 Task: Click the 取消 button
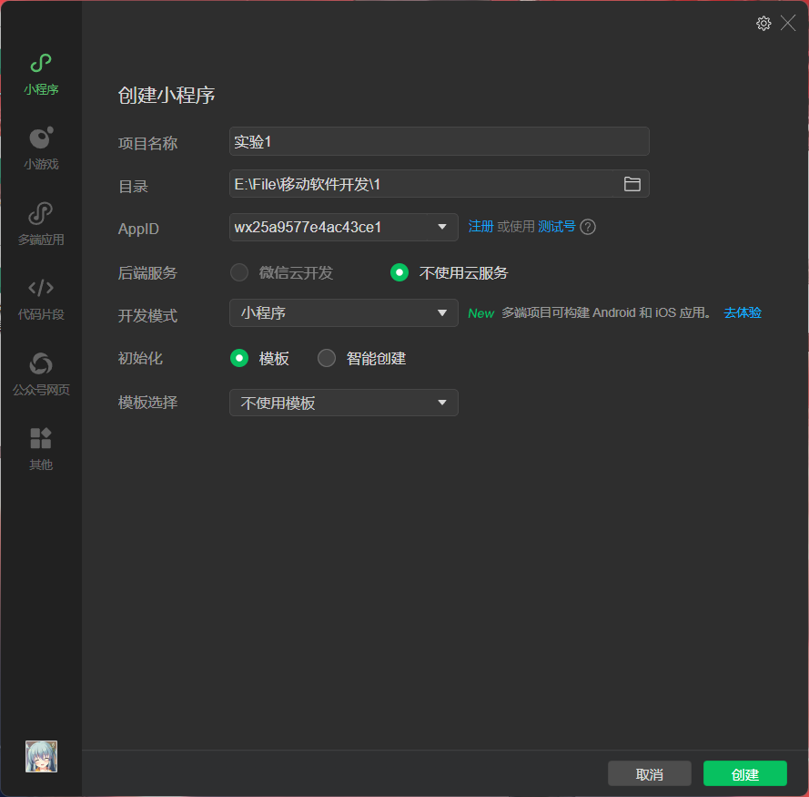click(650, 773)
